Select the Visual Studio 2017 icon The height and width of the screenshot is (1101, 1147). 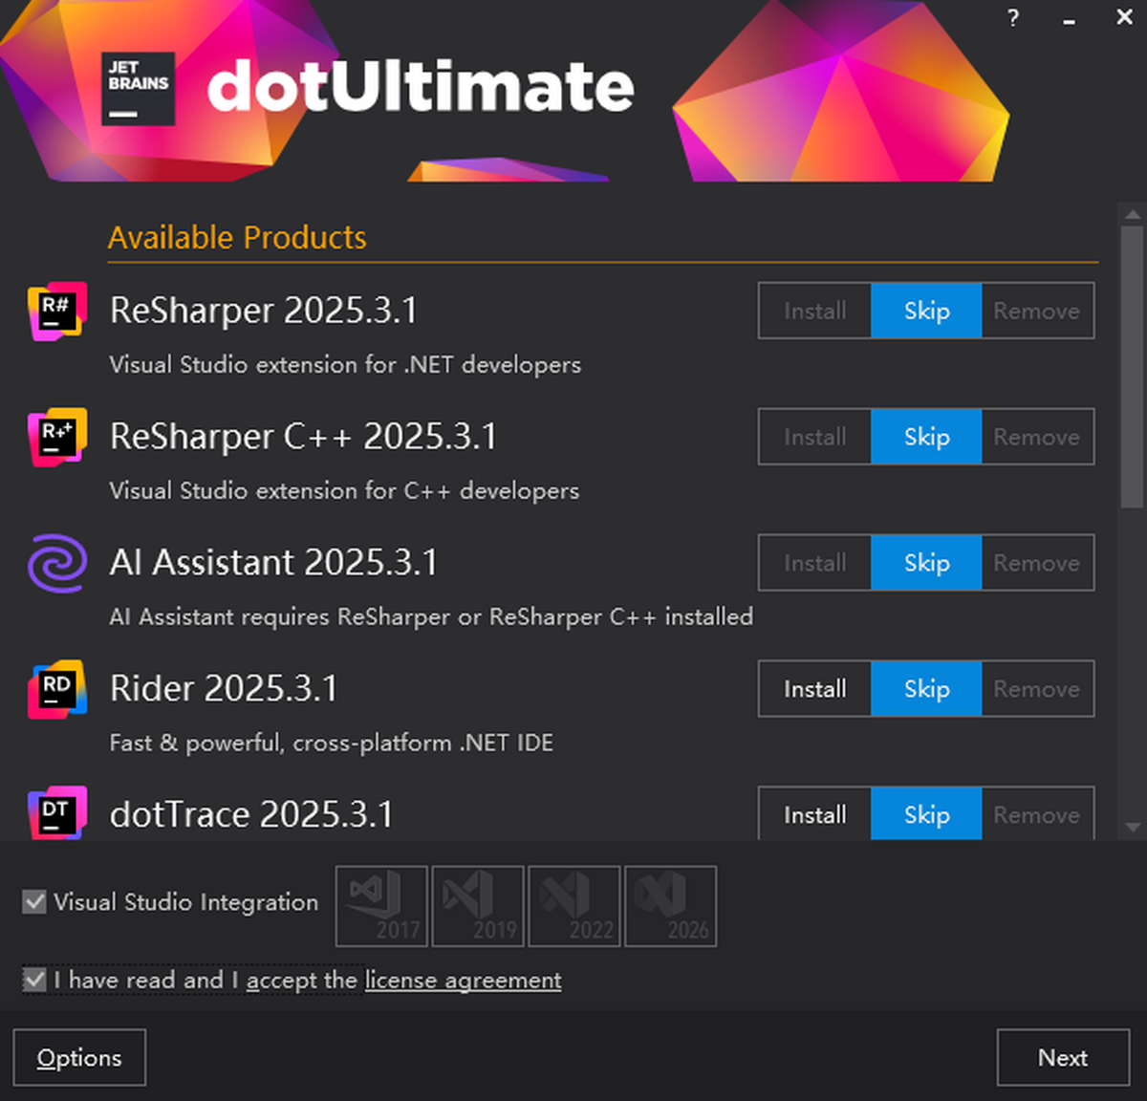tap(381, 906)
